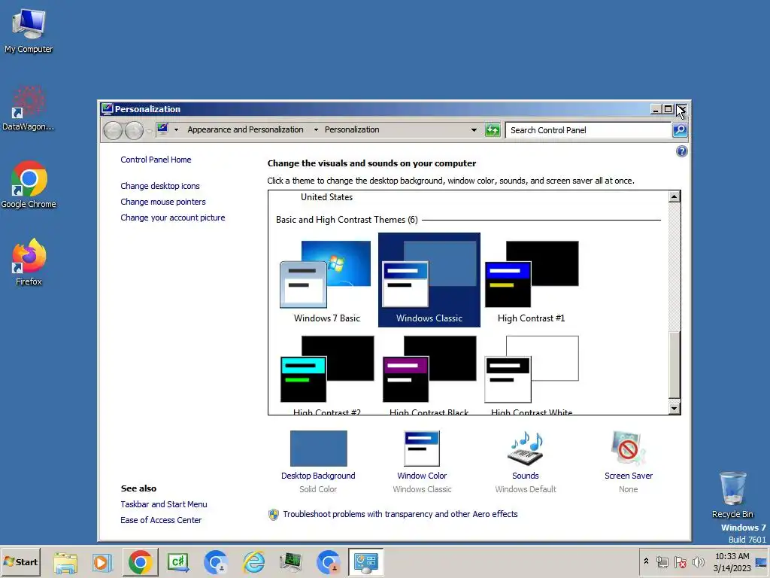Open the C# taskbar application
The width and height of the screenshot is (770, 578).
pos(177,562)
